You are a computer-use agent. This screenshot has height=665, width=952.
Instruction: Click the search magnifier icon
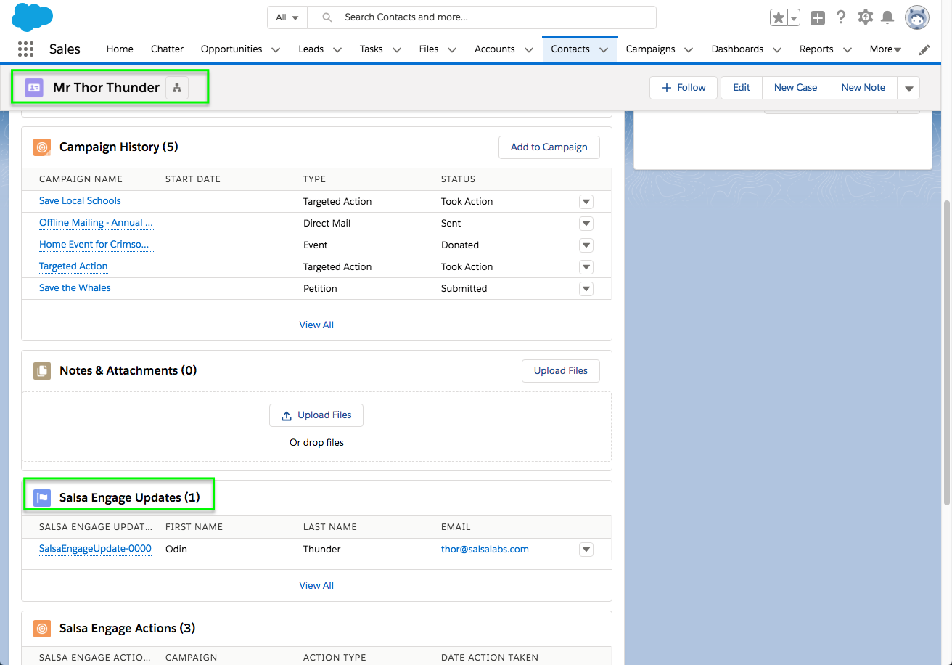point(327,17)
